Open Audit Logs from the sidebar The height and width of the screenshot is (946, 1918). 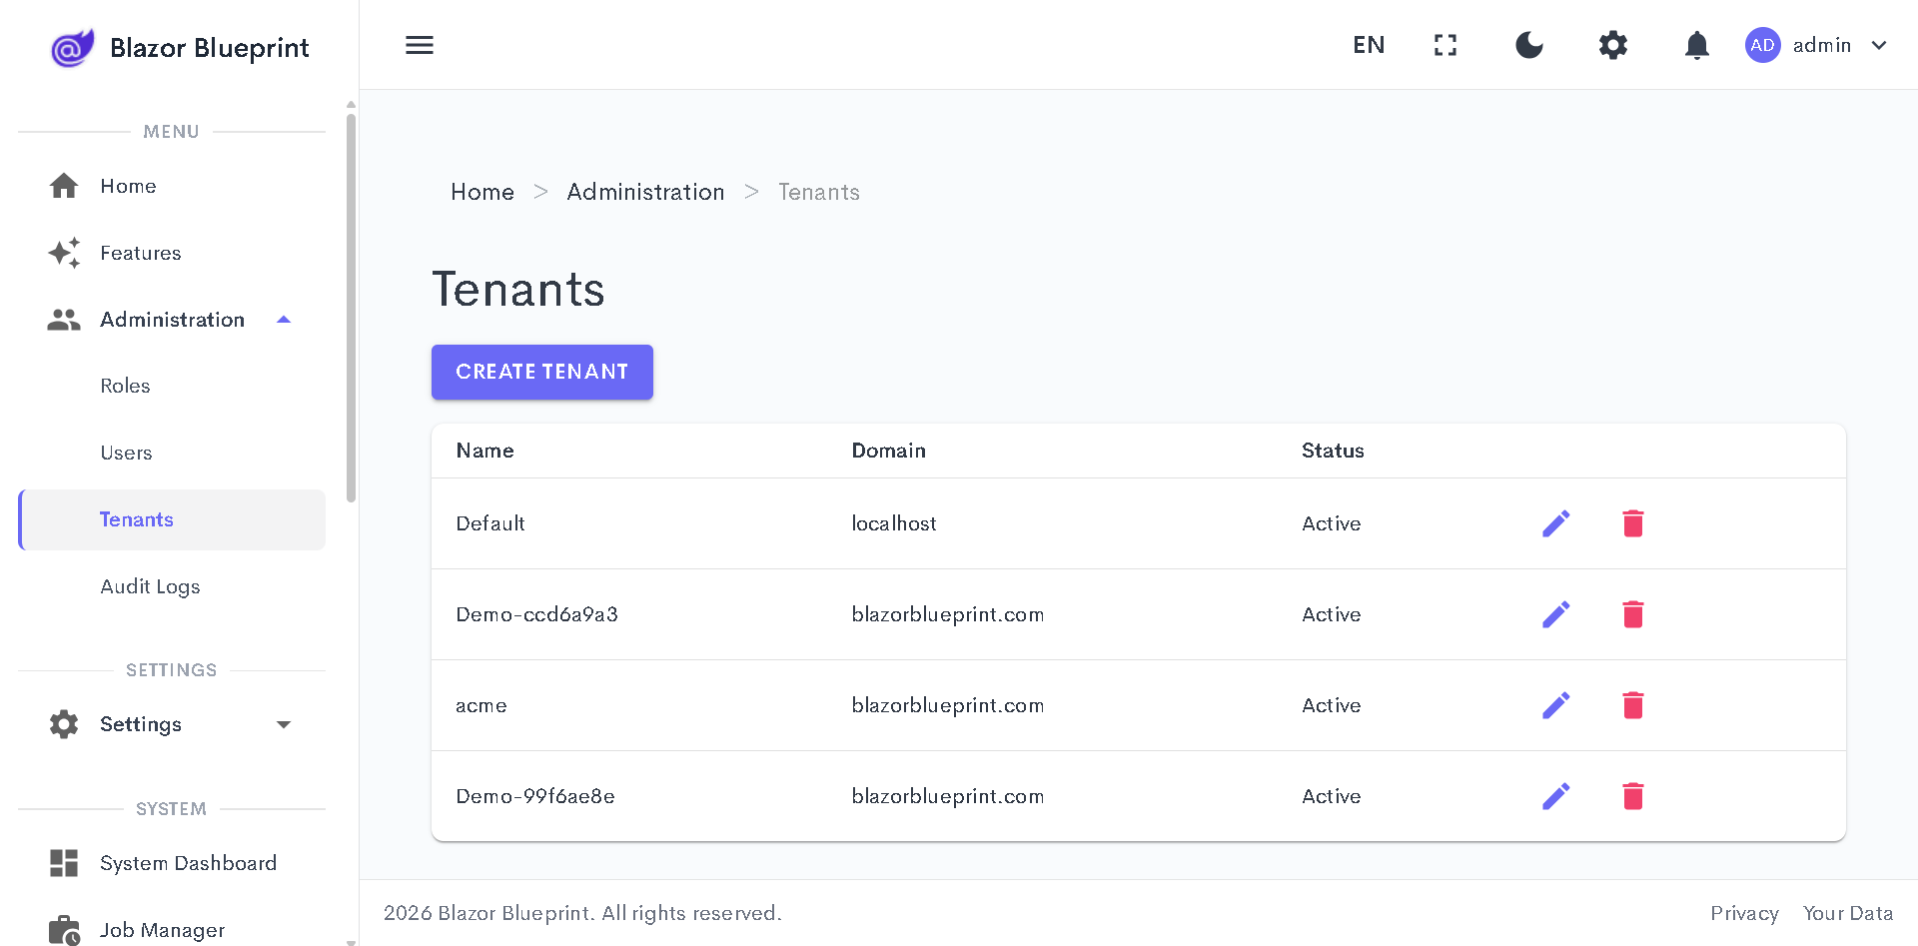point(150,586)
